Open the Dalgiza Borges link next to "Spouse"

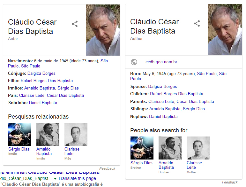click(x=163, y=87)
